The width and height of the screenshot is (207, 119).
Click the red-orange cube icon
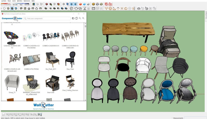[80, 4]
